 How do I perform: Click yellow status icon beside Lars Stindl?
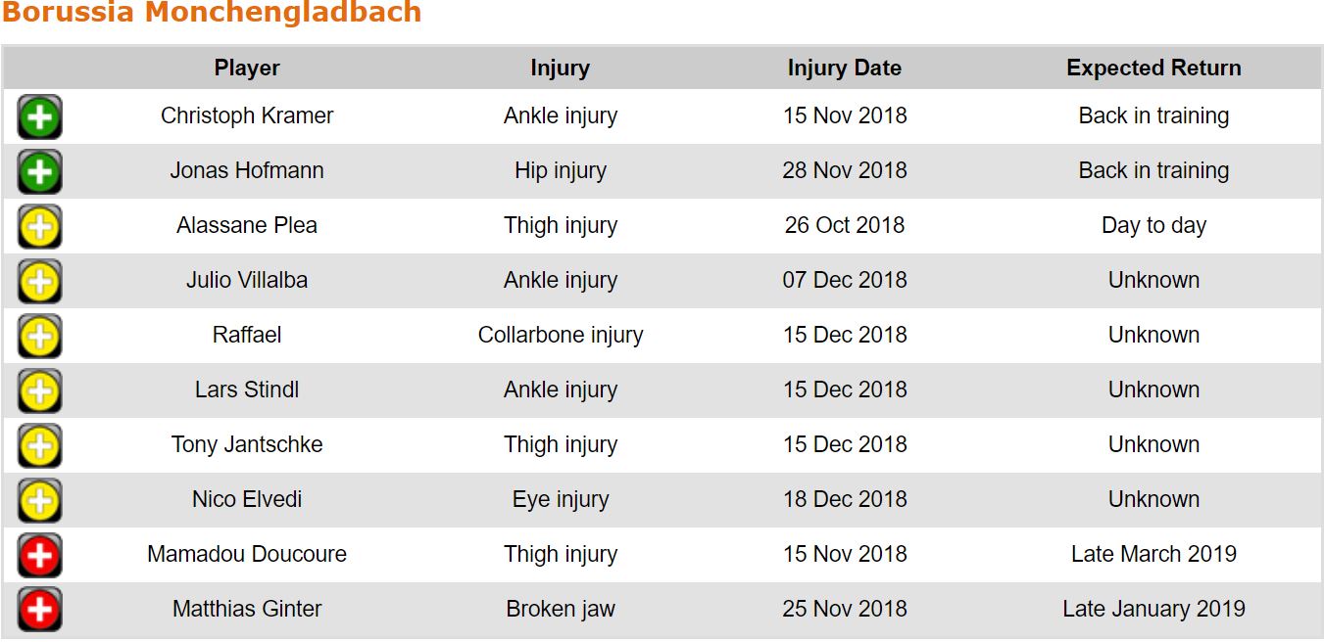(39, 391)
